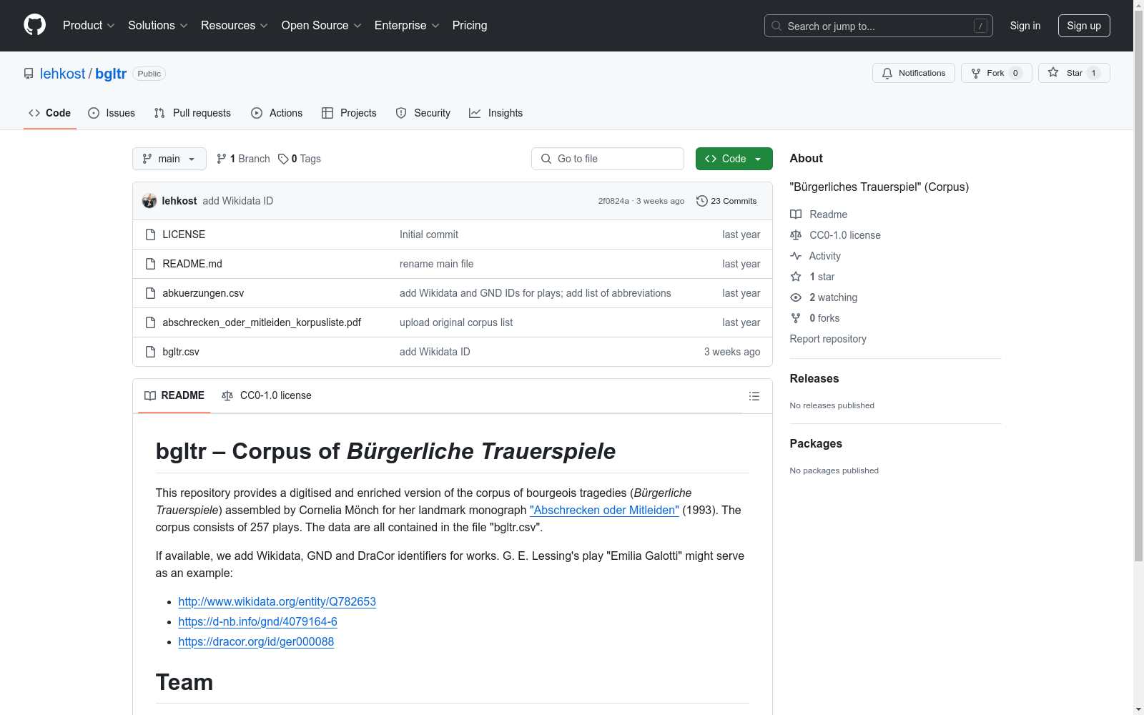Open the main branch selector
The width and height of the screenshot is (1144, 715).
169,159
